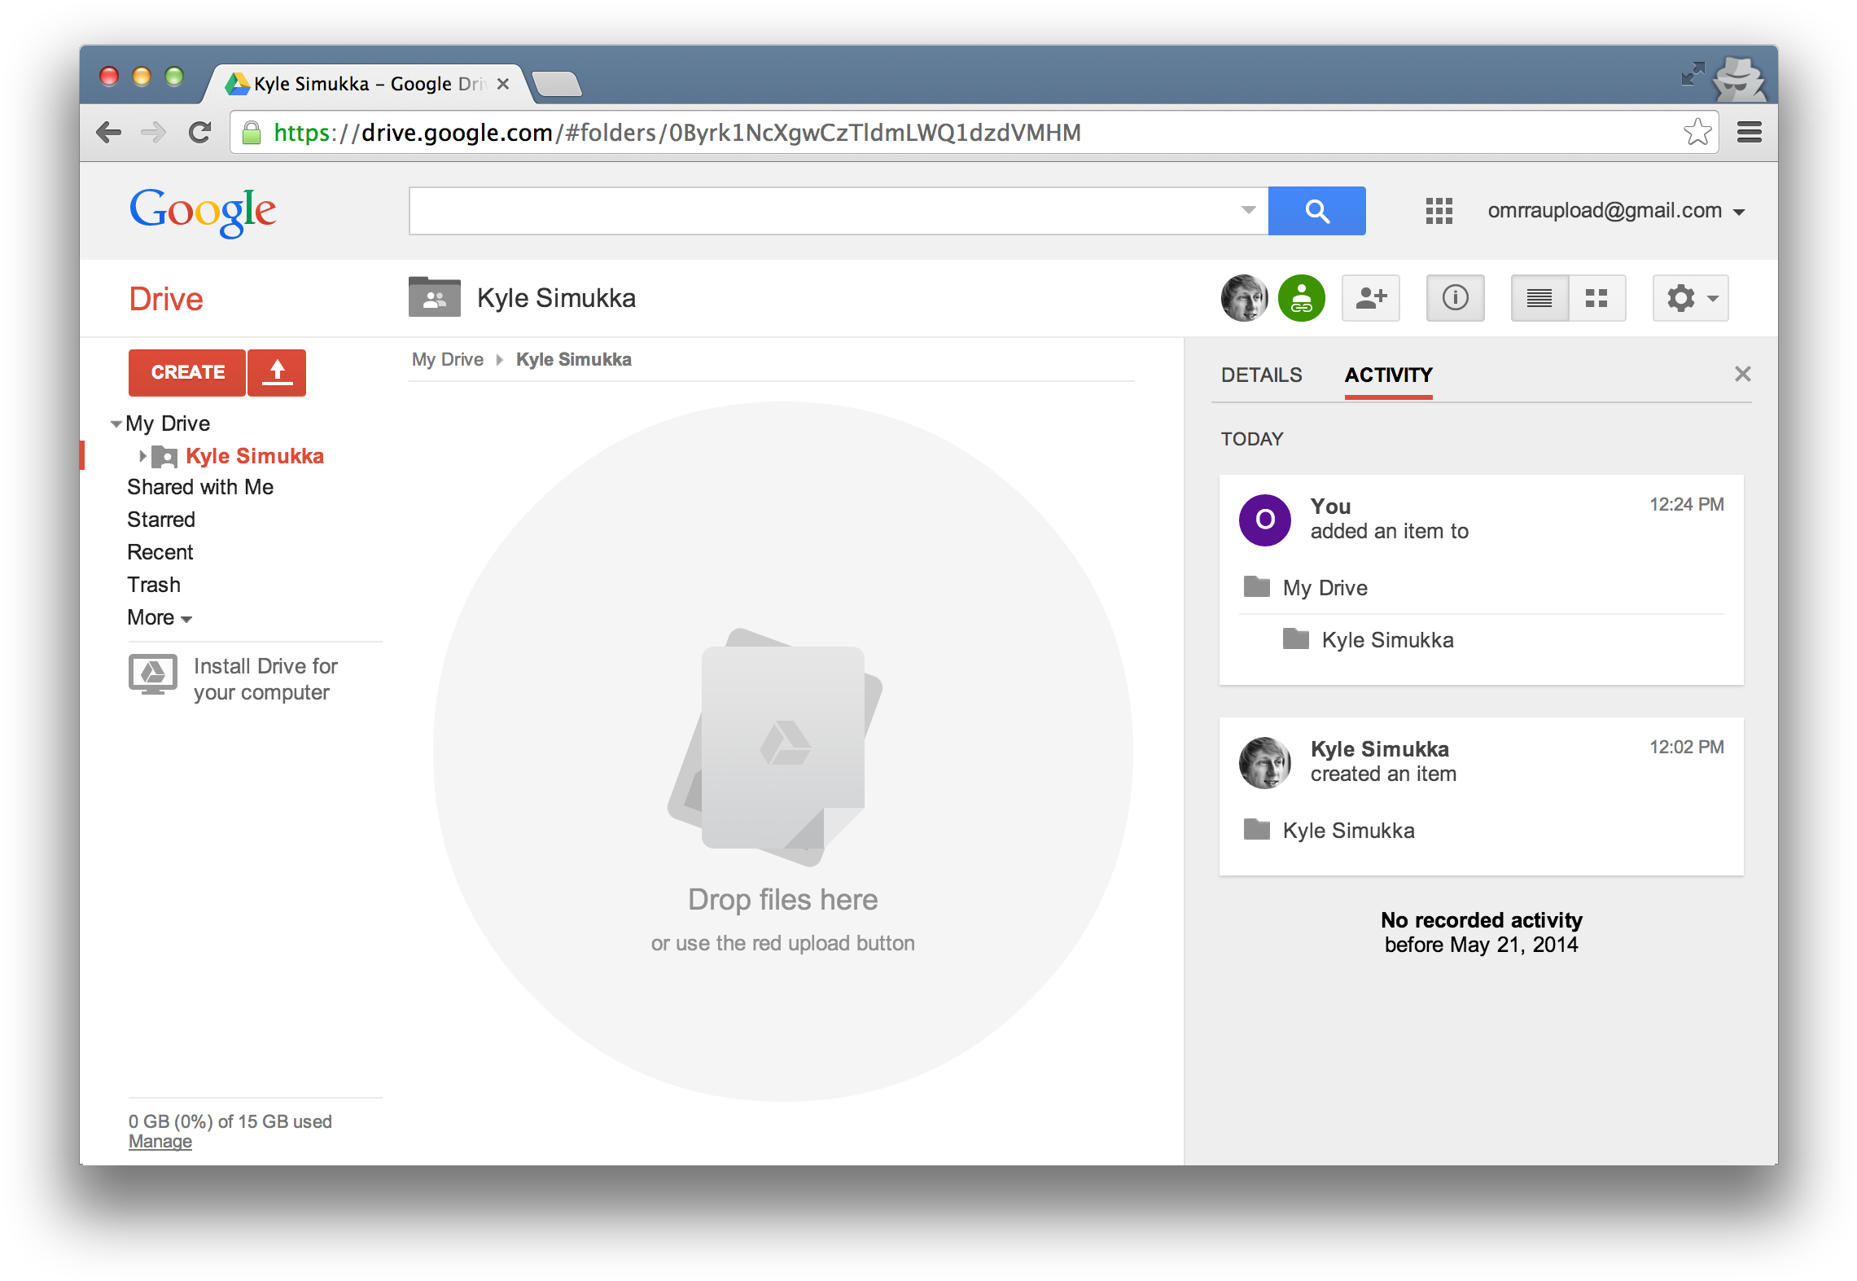The width and height of the screenshot is (1857, 1281).
Task: Click the 12:24 PM timestamp
Action: (x=1686, y=504)
